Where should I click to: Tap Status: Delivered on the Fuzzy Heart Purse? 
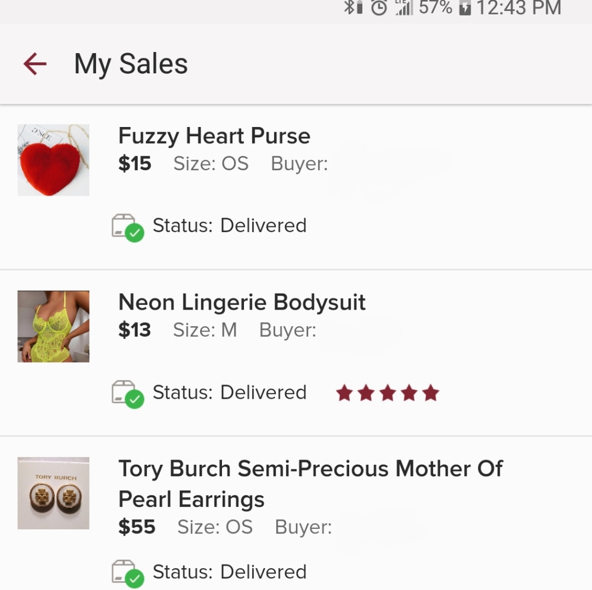[x=230, y=225]
